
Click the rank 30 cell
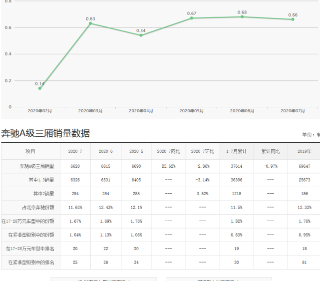pos(237,262)
